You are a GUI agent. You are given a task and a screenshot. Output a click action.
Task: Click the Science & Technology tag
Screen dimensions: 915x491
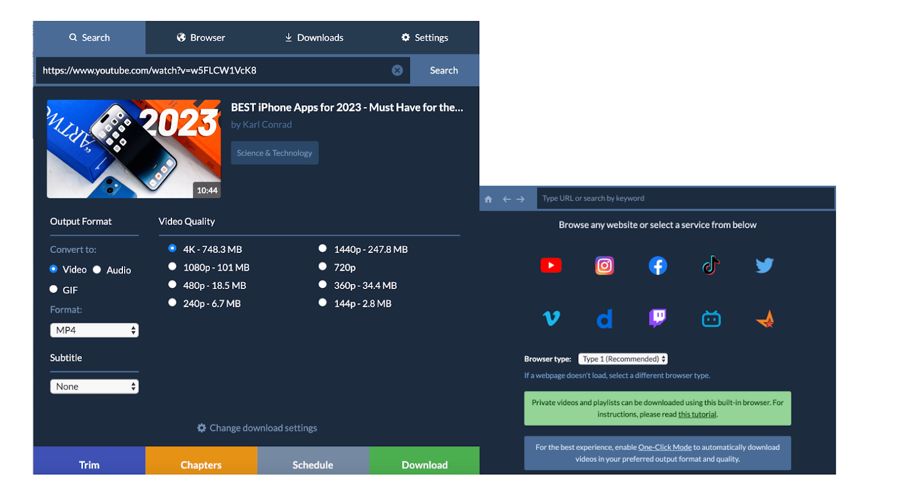tap(274, 153)
